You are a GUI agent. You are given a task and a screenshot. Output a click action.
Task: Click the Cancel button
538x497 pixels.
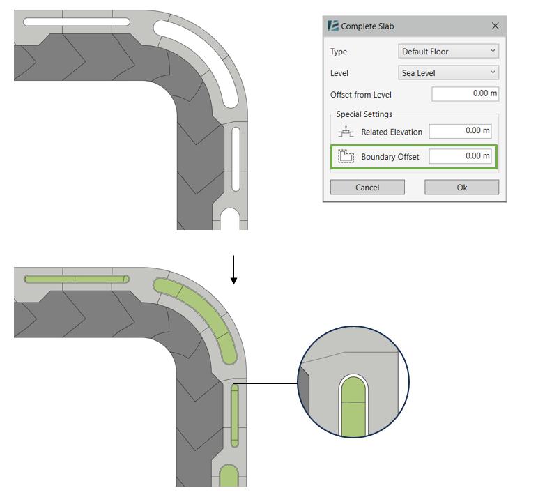tap(367, 187)
